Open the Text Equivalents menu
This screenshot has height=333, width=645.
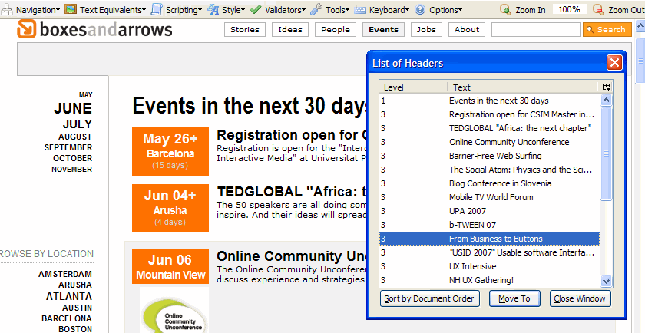coord(113,10)
